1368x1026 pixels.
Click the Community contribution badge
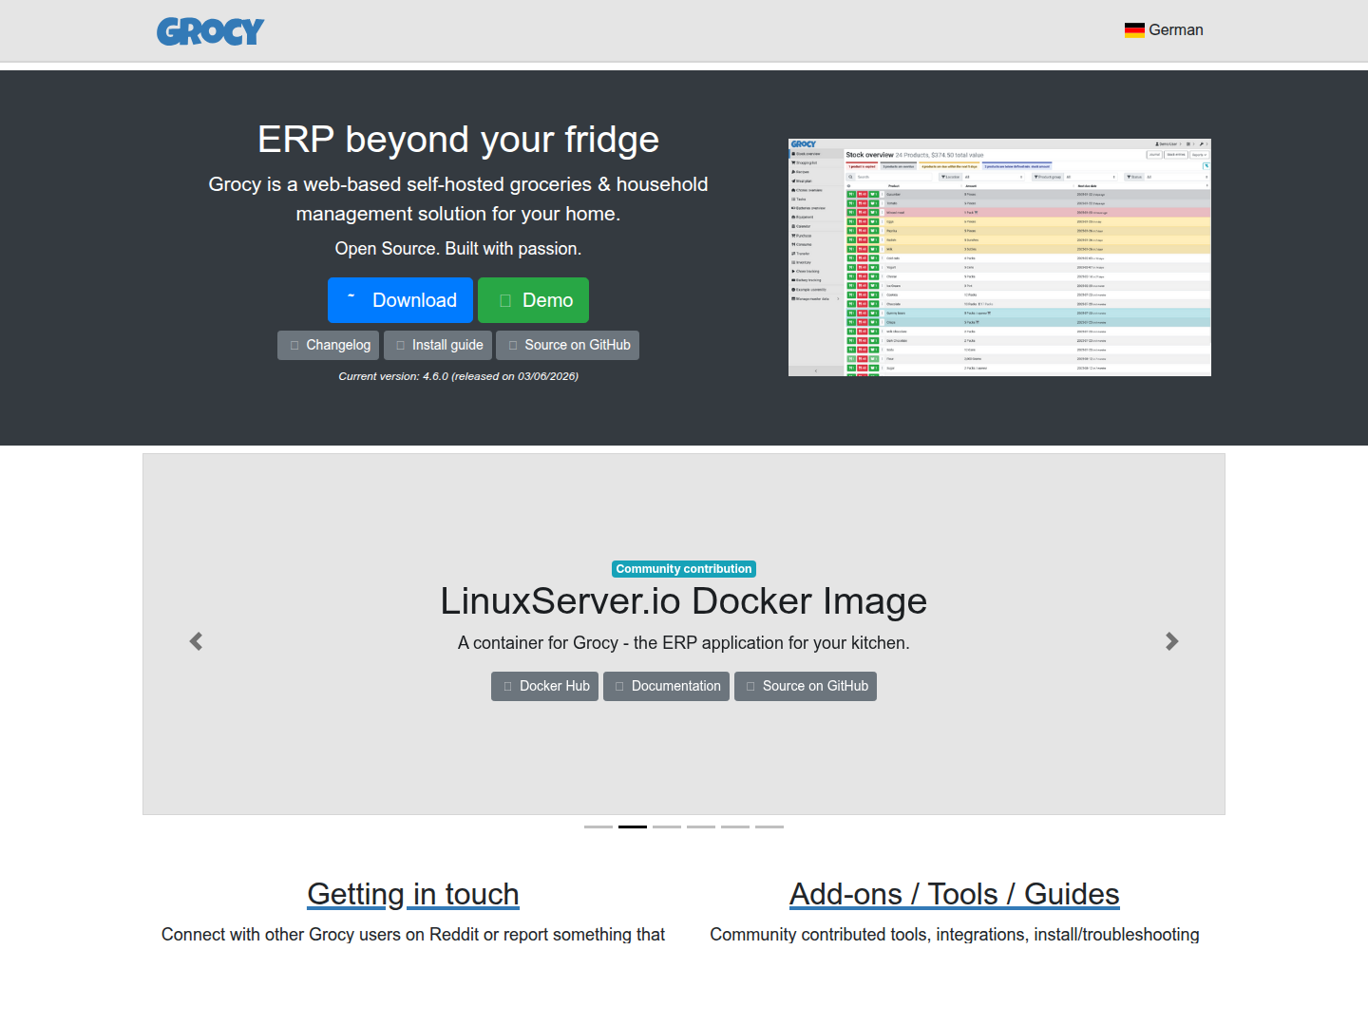click(x=684, y=569)
